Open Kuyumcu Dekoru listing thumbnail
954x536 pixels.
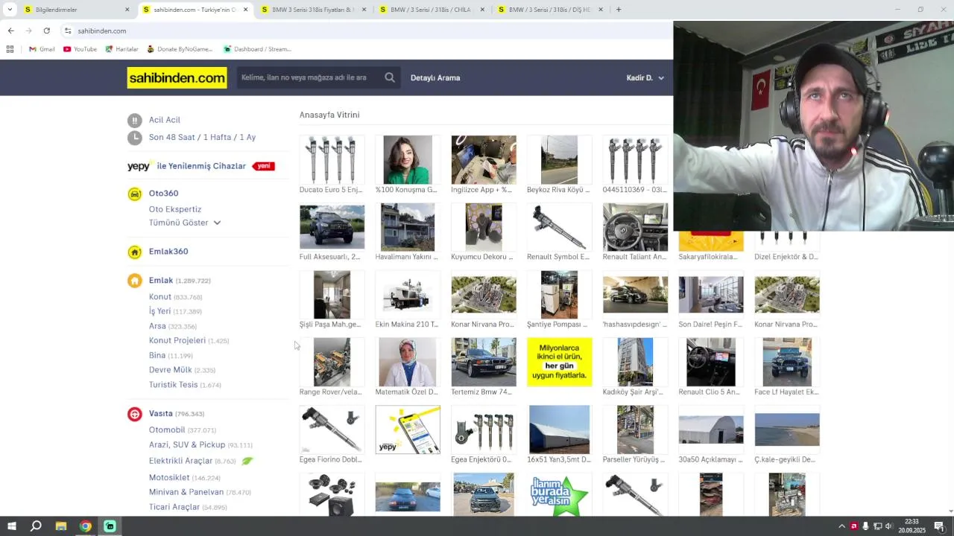(483, 227)
